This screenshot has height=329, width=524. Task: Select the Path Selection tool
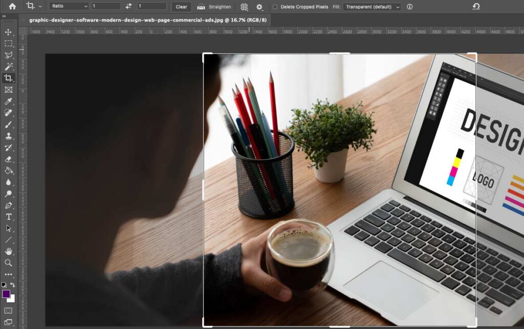click(x=8, y=228)
